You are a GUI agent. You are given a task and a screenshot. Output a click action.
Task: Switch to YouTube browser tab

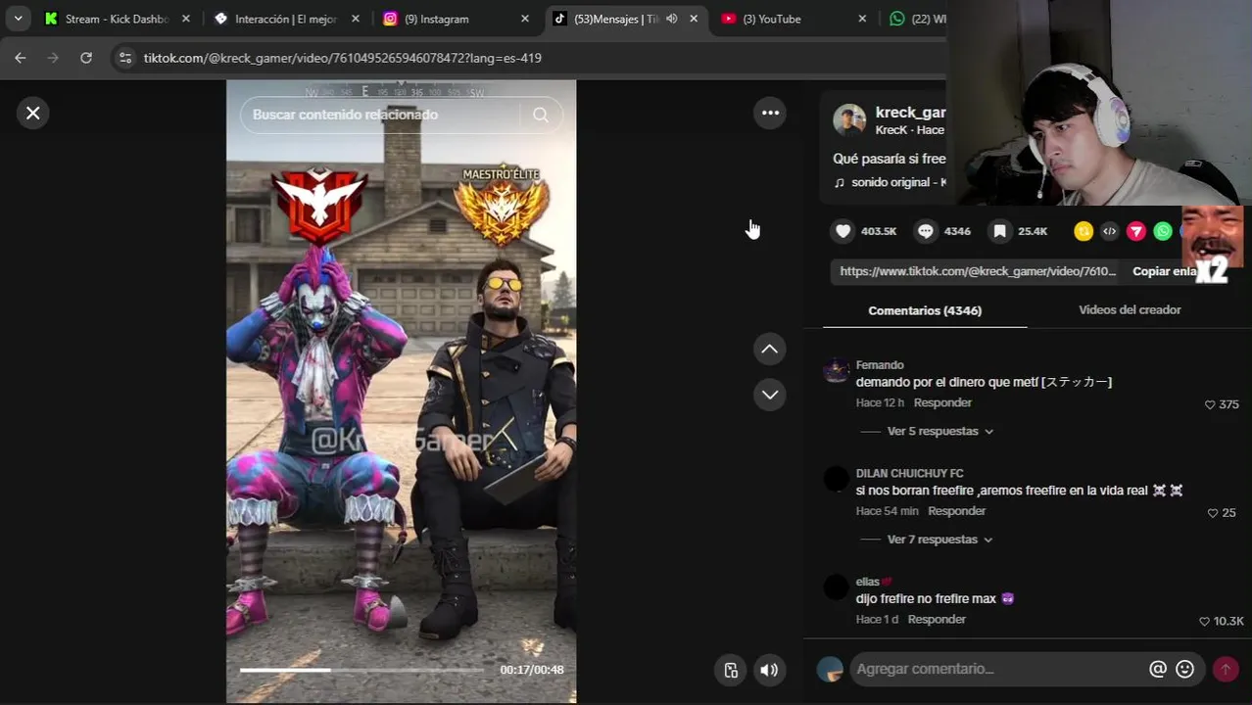tap(772, 19)
